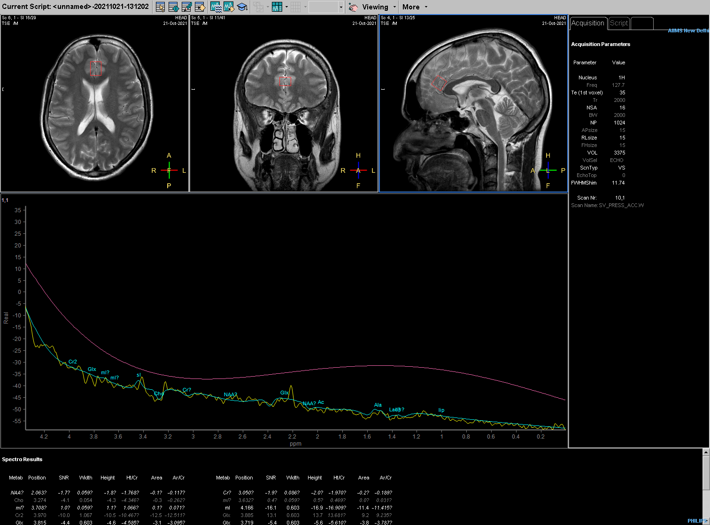The height and width of the screenshot is (525, 710).
Task: Click the run script icon with arrow
Action: pyautogui.click(x=200, y=7)
